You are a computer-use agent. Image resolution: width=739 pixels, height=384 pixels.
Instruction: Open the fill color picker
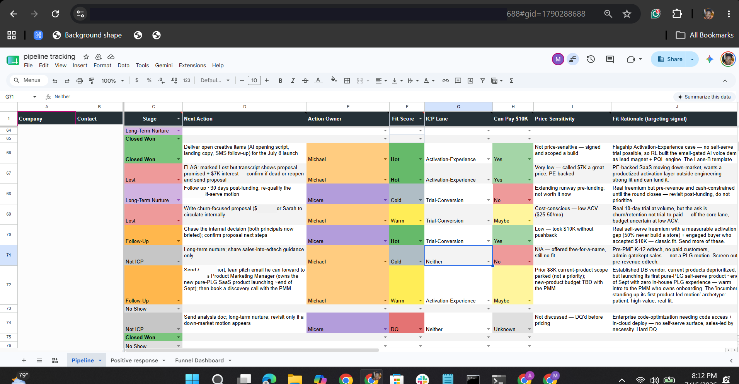click(x=334, y=80)
